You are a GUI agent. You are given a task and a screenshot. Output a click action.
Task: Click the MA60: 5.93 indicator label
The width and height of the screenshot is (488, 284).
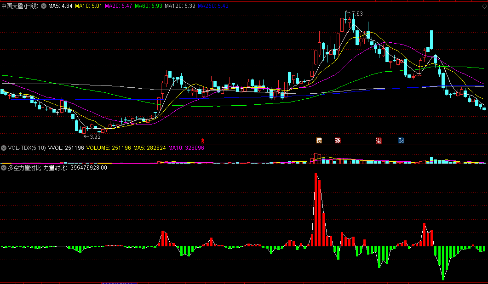[149, 6]
